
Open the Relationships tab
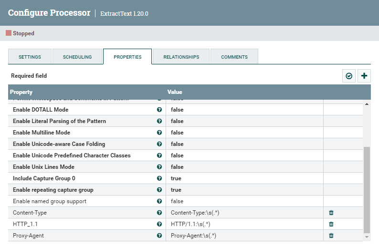(181, 57)
